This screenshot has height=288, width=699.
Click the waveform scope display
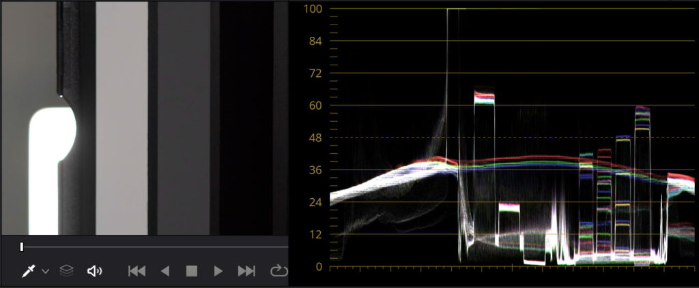point(512,138)
